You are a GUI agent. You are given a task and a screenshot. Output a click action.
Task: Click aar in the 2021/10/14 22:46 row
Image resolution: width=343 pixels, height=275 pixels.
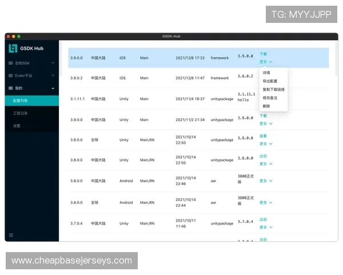click(x=213, y=181)
